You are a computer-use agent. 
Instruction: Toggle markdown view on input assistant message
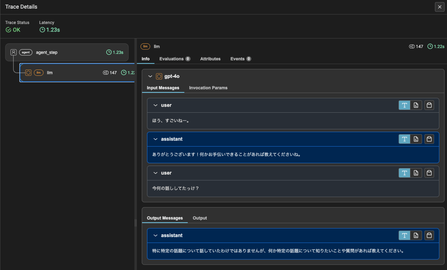pos(416,139)
